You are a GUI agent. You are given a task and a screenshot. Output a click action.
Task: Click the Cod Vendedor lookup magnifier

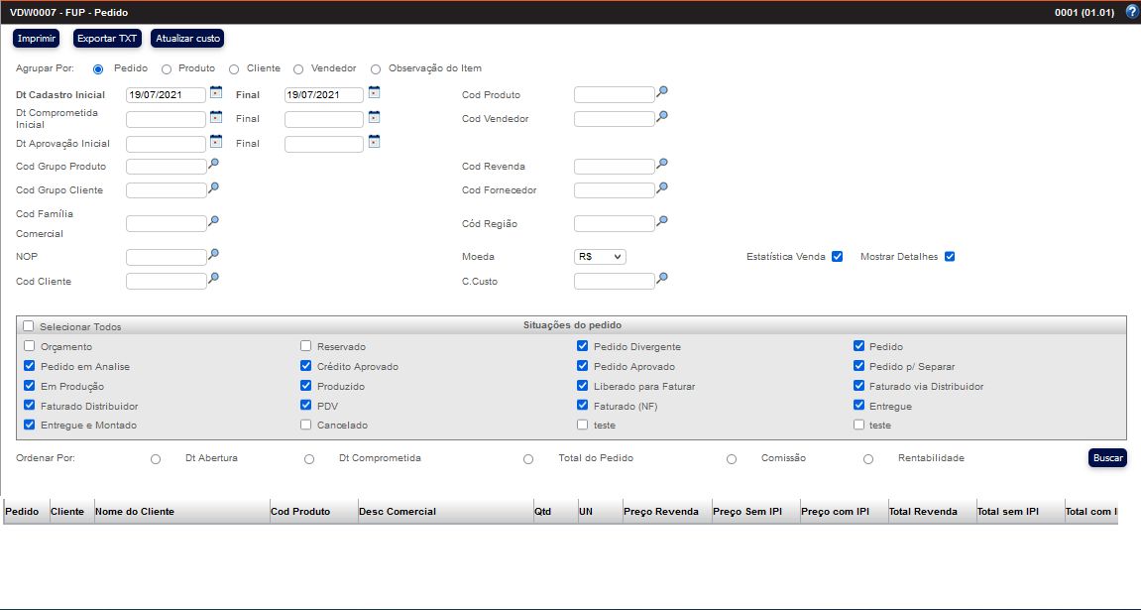click(x=662, y=116)
